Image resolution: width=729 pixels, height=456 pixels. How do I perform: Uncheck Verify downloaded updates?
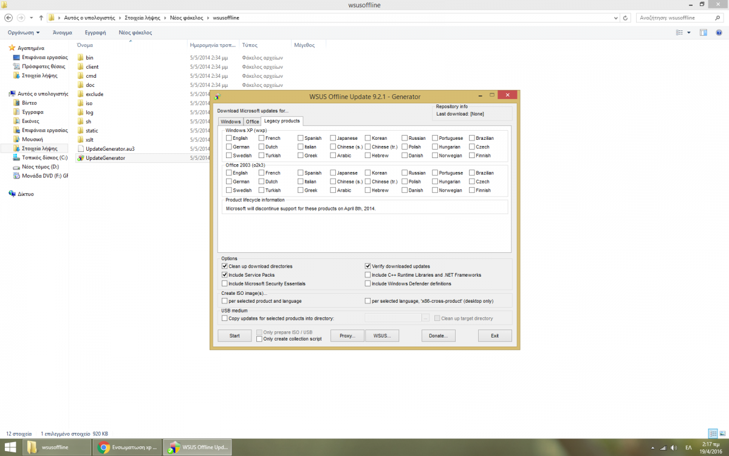point(368,266)
